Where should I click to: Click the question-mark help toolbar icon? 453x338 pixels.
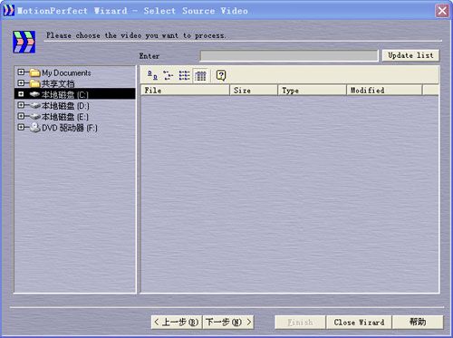[x=221, y=75]
